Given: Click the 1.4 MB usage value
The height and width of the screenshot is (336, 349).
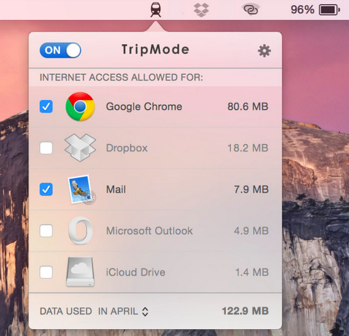Looking at the screenshot, I should (x=252, y=272).
